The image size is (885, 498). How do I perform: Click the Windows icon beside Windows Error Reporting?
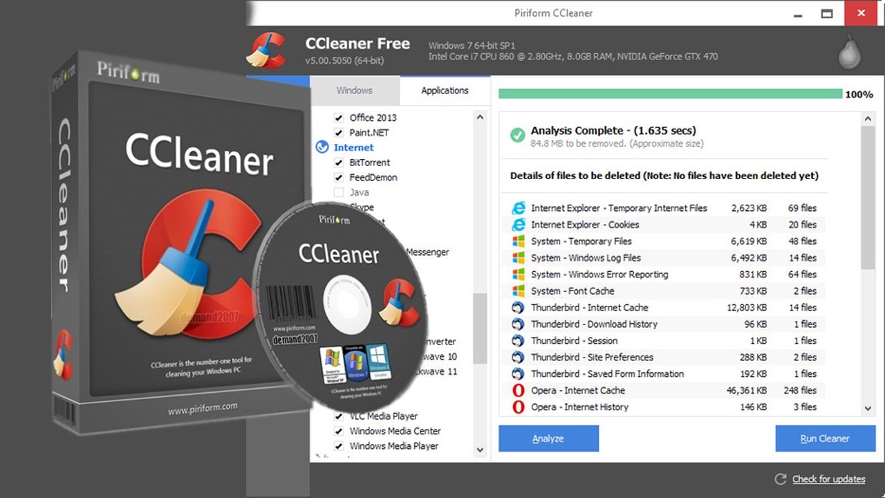[x=518, y=275]
